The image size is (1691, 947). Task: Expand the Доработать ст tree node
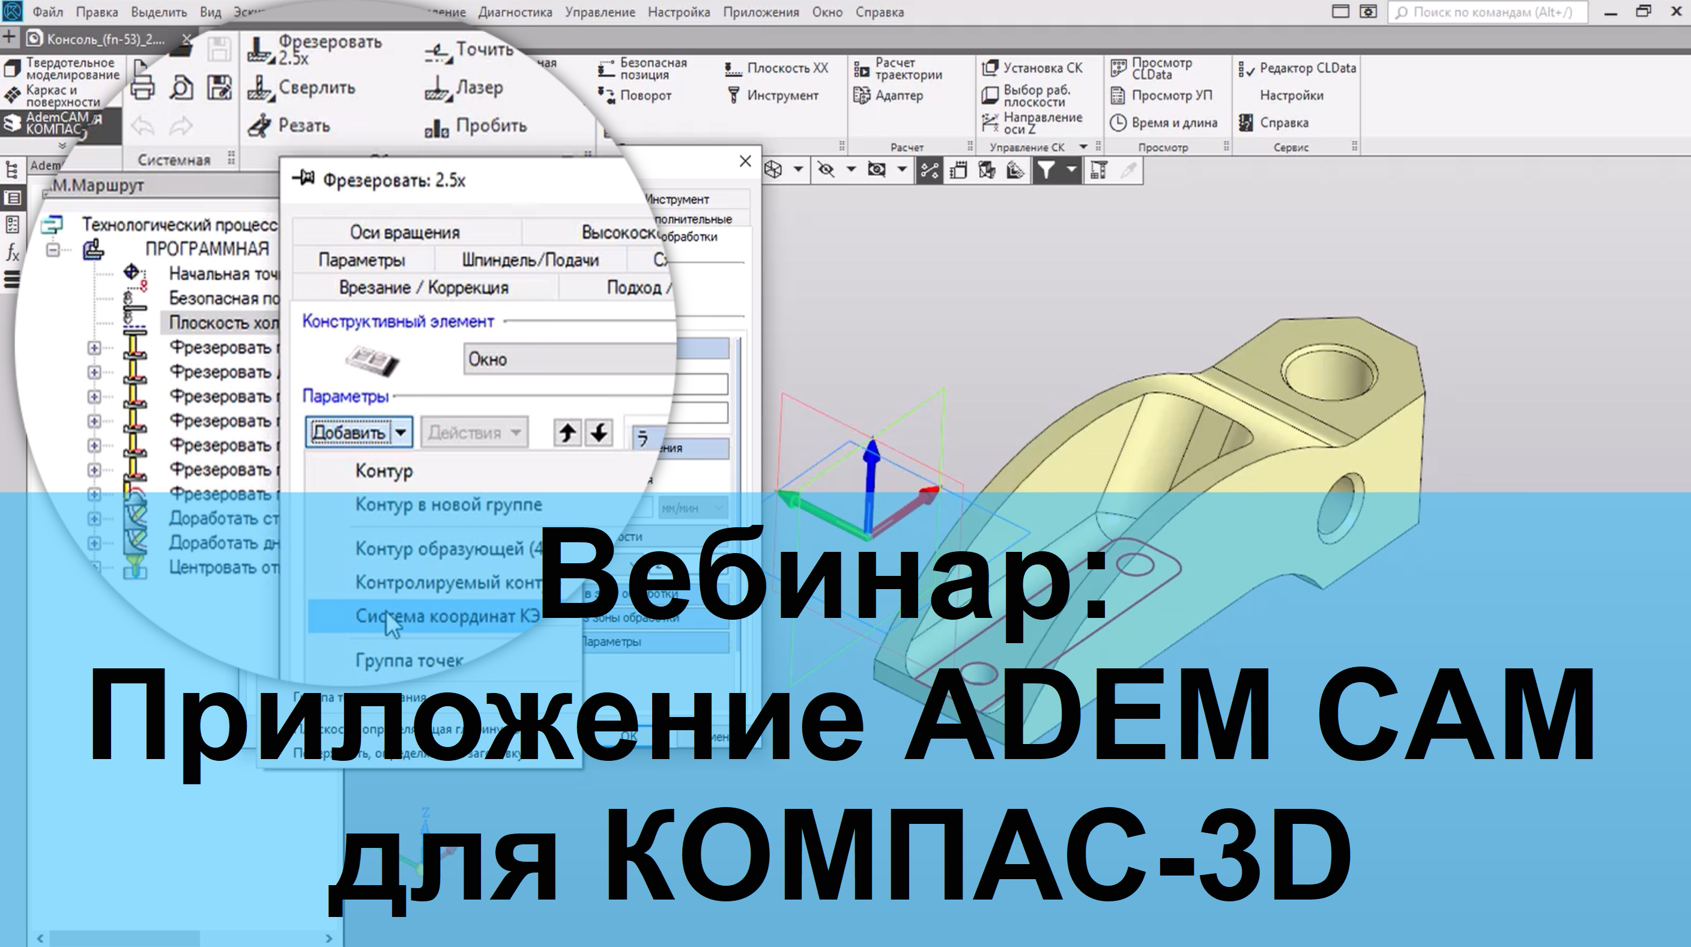(x=94, y=518)
